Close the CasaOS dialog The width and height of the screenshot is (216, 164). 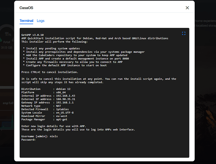click(x=187, y=8)
